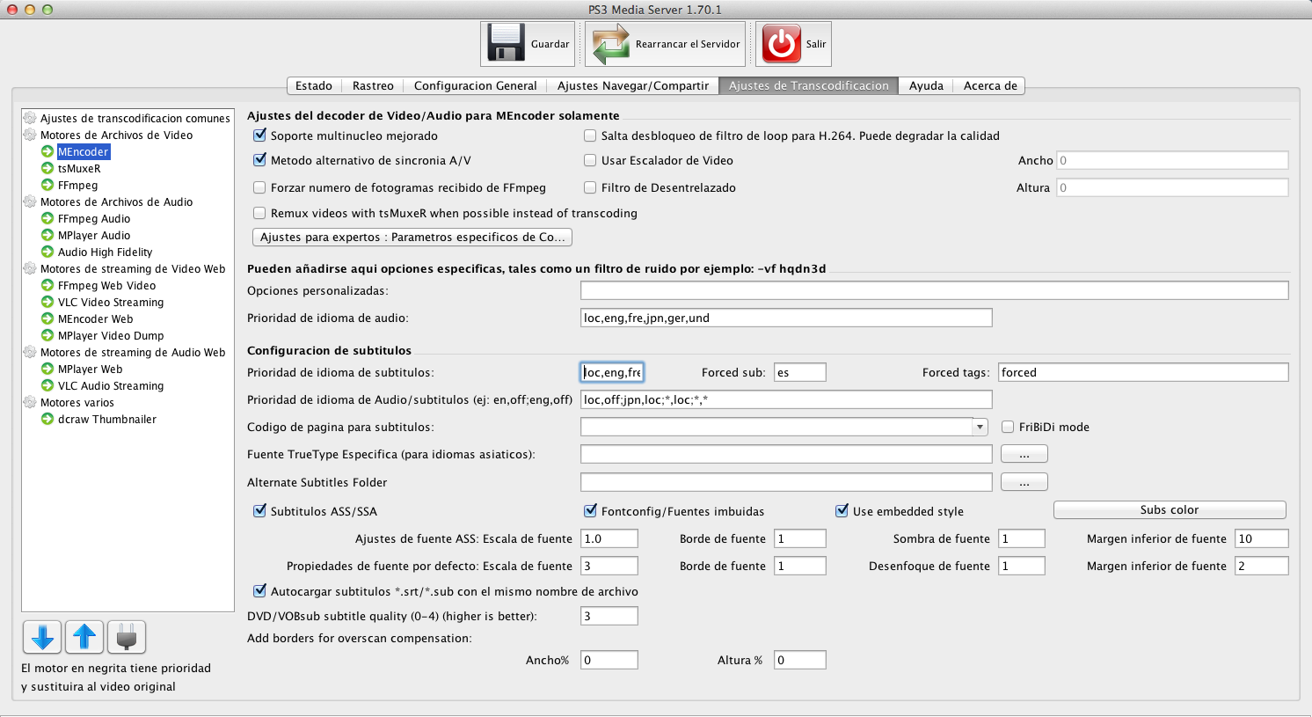Show the Acerca de tab
The image size is (1312, 717).
pyautogui.click(x=990, y=85)
